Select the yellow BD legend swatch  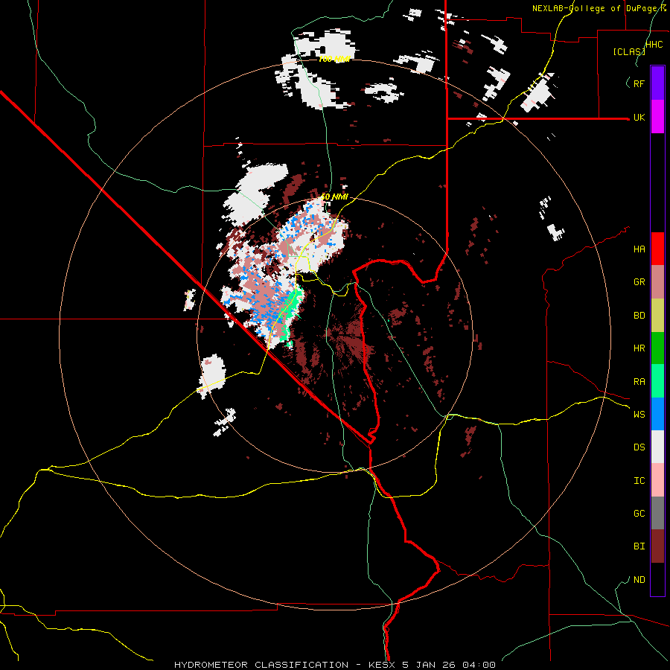tap(657, 316)
